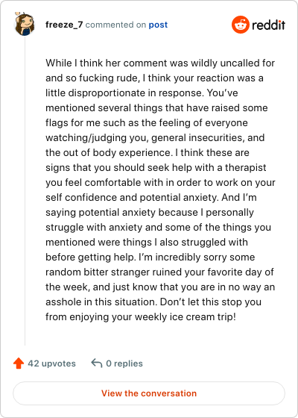Screen dimensions: 298x418
Task: Click the line "struggle with anxiety and some"
Action: point(158,228)
